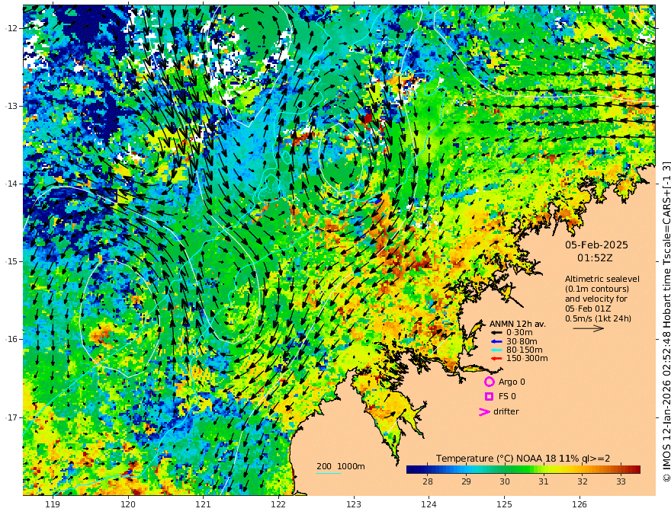Click the longitude axis label 120
Screen dimensions: 671x518
(x=128, y=505)
